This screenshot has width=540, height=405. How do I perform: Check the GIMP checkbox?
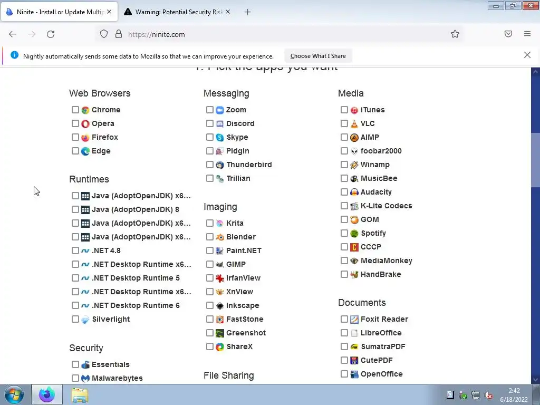210,264
